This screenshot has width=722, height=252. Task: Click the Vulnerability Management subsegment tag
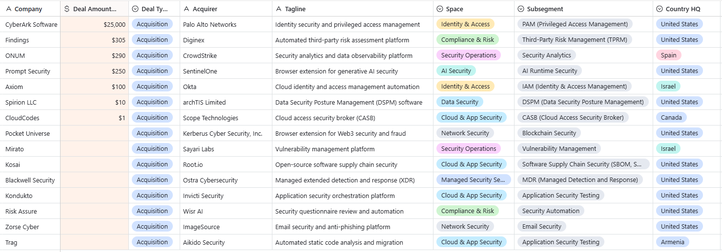559,149
